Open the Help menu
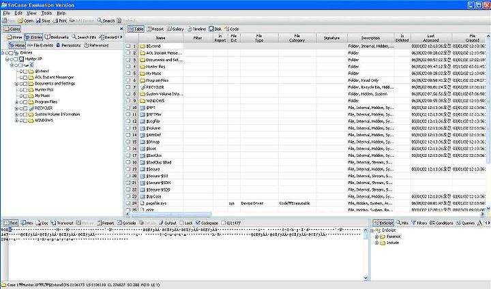 pyautogui.click(x=61, y=13)
